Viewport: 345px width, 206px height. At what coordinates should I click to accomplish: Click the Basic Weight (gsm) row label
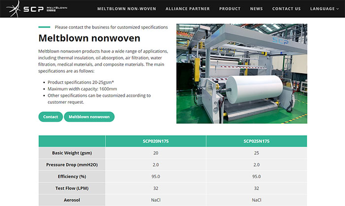click(72, 153)
